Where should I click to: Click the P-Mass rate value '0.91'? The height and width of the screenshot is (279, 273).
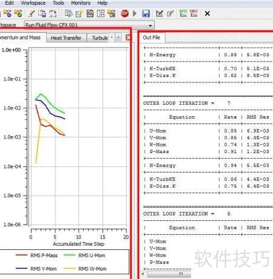(x=231, y=151)
